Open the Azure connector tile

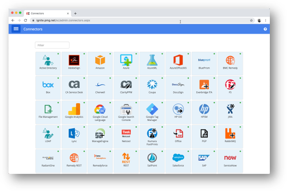(126, 63)
